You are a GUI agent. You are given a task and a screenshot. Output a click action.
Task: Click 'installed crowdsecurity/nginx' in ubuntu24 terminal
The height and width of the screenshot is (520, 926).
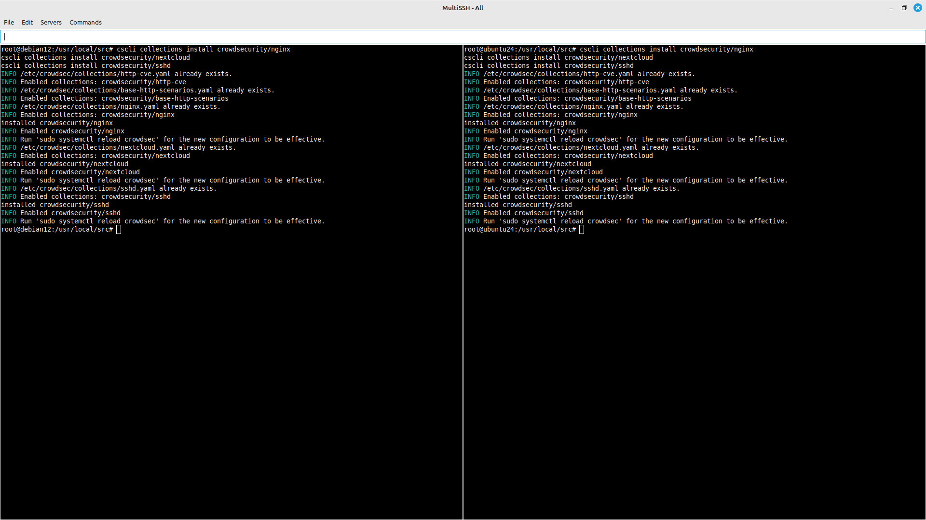pos(520,123)
